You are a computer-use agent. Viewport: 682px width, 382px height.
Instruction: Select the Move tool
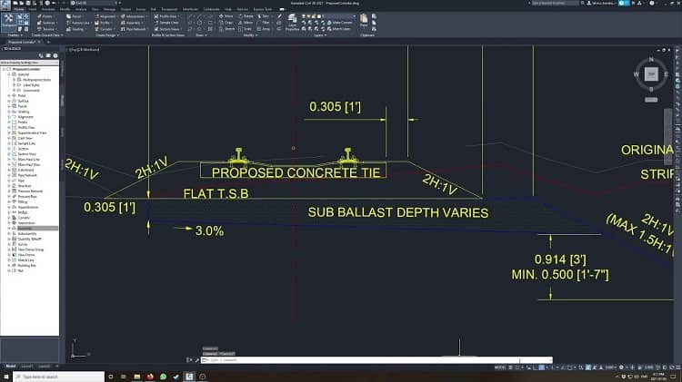pos(226,16)
